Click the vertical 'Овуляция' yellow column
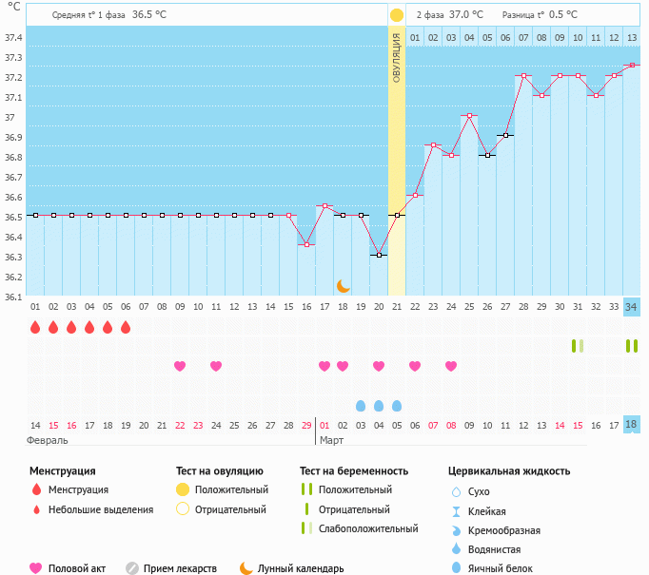 click(x=397, y=162)
